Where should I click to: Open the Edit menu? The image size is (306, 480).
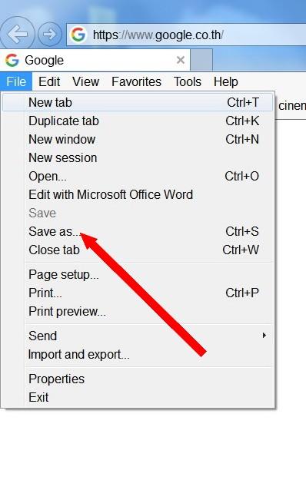pos(49,81)
